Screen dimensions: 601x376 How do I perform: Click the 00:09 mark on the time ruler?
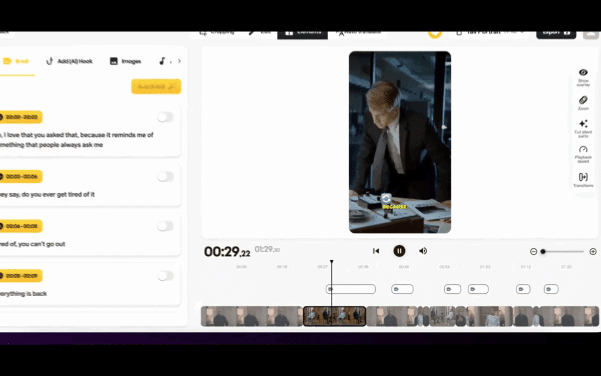(241, 267)
